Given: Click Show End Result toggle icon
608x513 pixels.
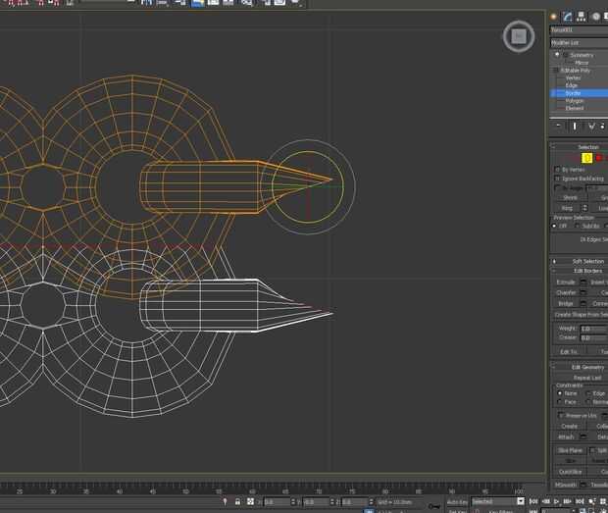Looking at the screenshot, I should pos(575,126).
